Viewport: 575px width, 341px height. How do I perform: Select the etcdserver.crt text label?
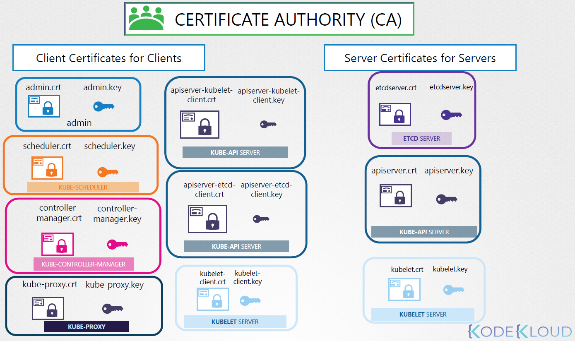pos(396,88)
